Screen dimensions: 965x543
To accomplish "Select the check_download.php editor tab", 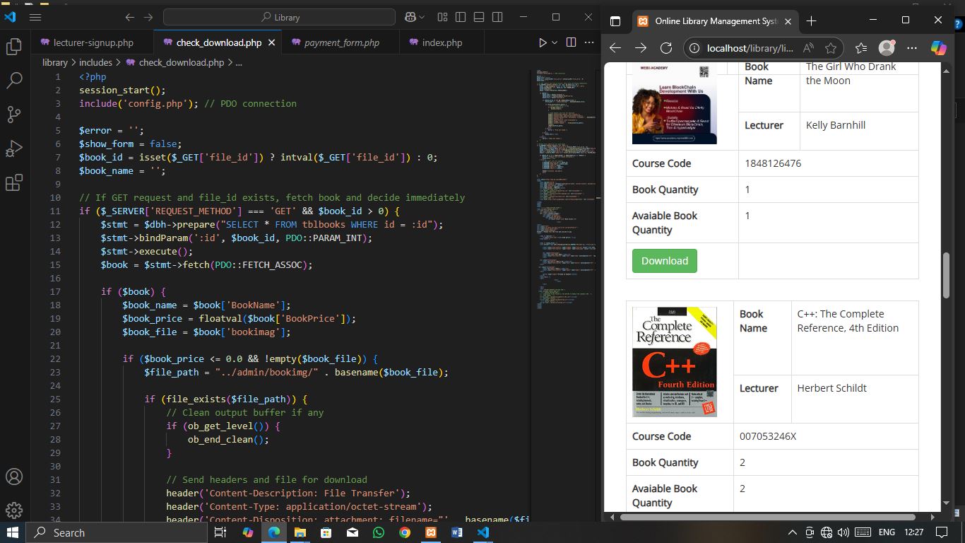I will [x=218, y=42].
